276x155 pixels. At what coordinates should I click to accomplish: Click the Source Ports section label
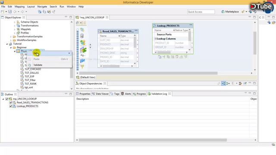[x=164, y=34]
